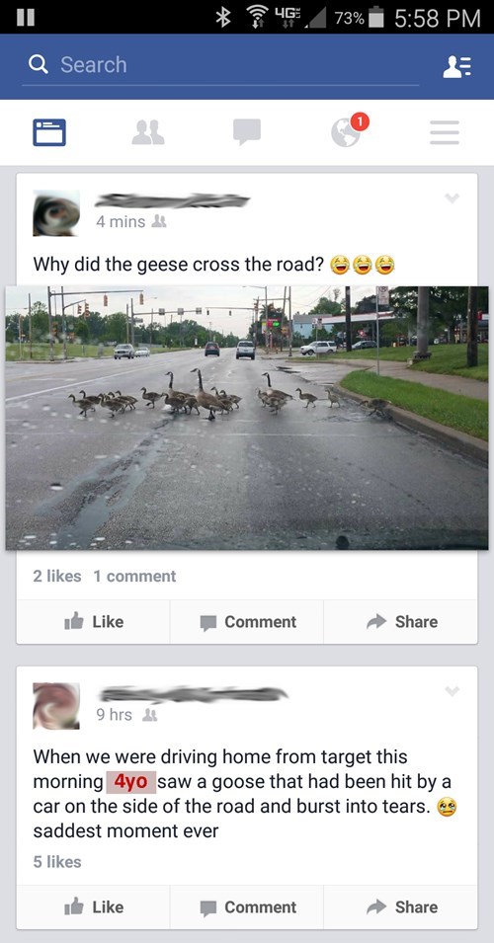
Task: Like the geese crossing road post
Action: pyautogui.click(x=93, y=621)
